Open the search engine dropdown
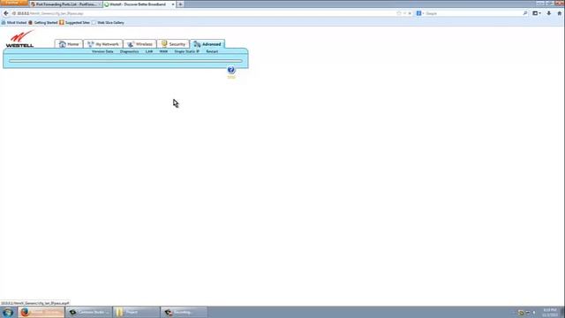The image size is (565, 318). (420, 13)
